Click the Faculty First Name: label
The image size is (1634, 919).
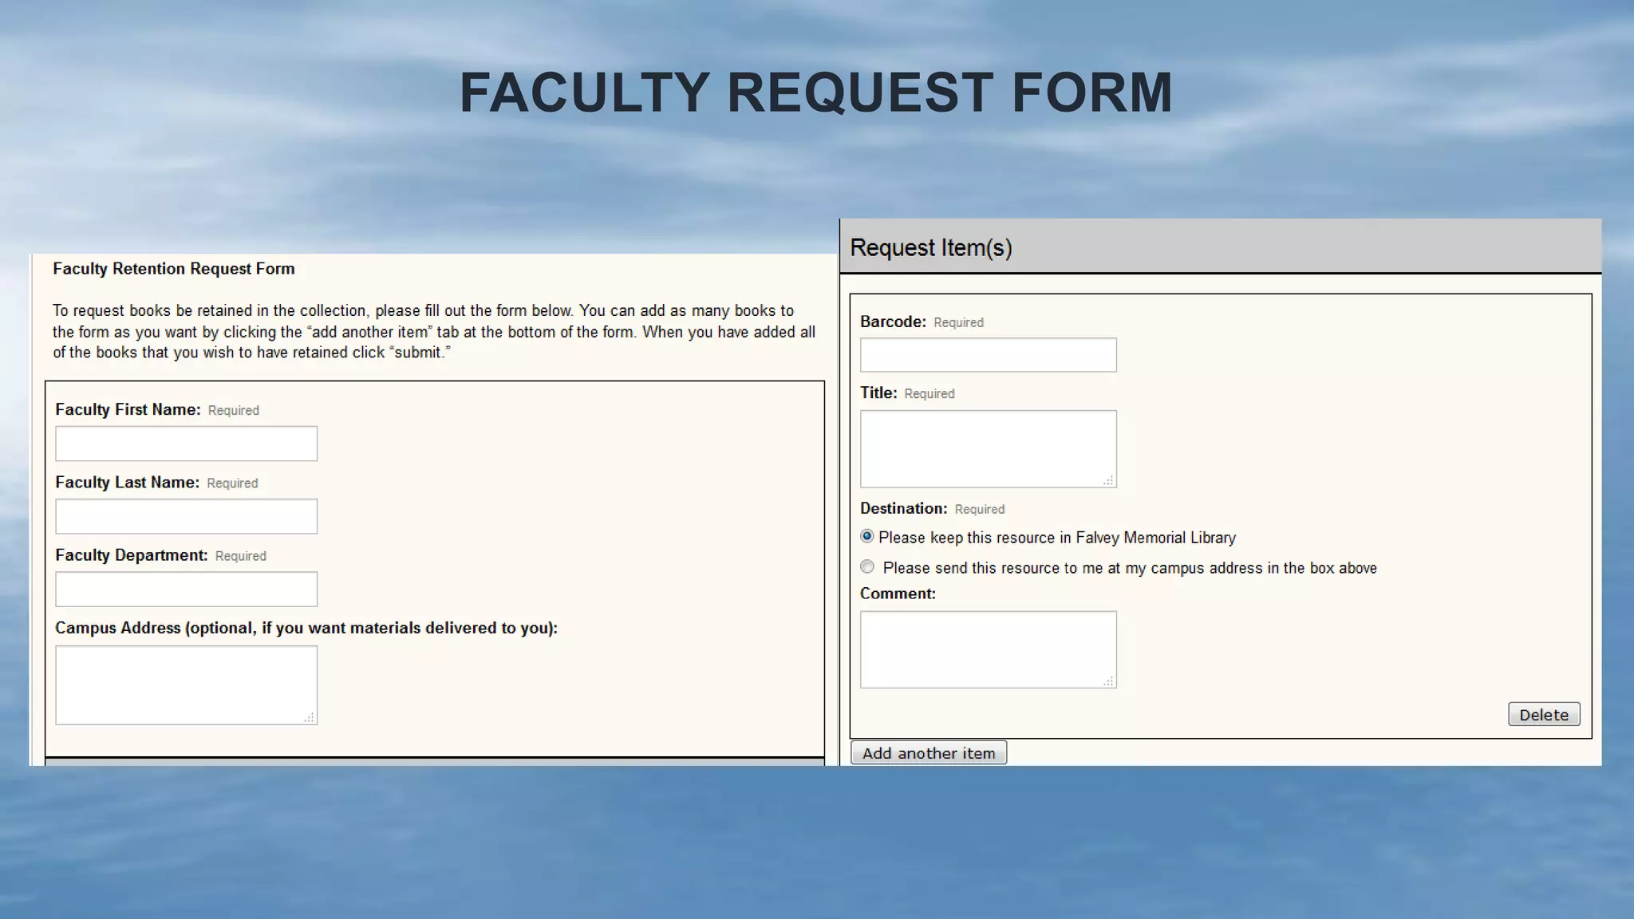(128, 409)
